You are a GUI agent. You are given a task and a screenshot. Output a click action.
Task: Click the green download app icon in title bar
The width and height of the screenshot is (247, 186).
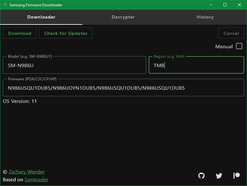pos(5,5)
